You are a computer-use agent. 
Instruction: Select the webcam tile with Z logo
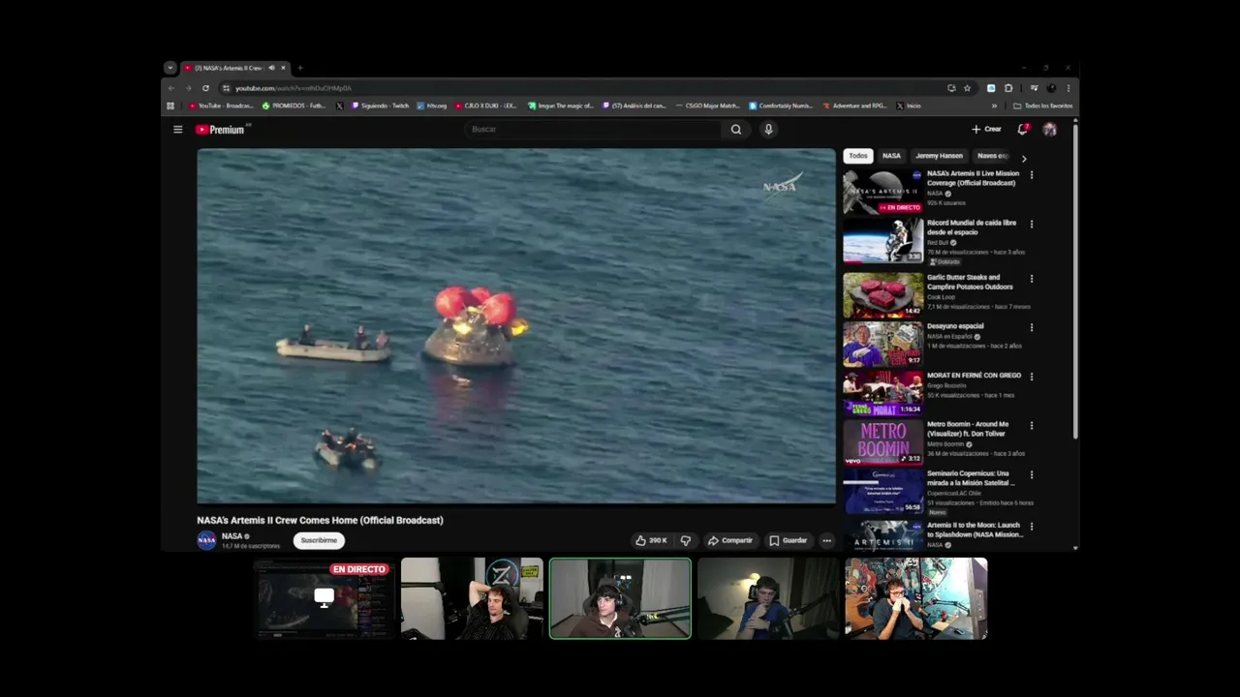(x=472, y=598)
